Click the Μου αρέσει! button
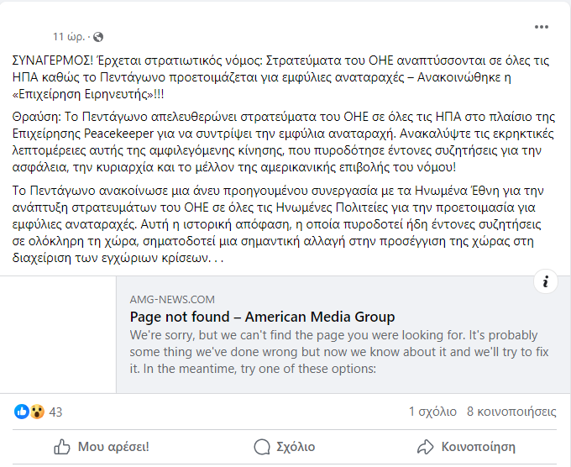This screenshot has width=571, height=467. click(x=102, y=447)
